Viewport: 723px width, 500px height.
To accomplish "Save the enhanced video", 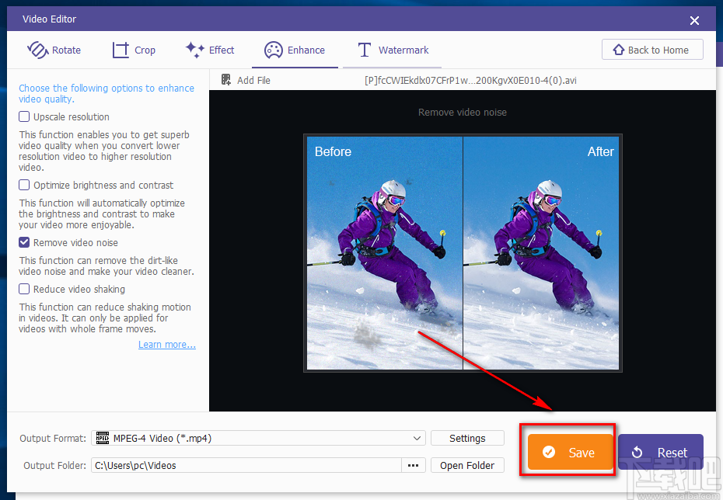I will 571,452.
